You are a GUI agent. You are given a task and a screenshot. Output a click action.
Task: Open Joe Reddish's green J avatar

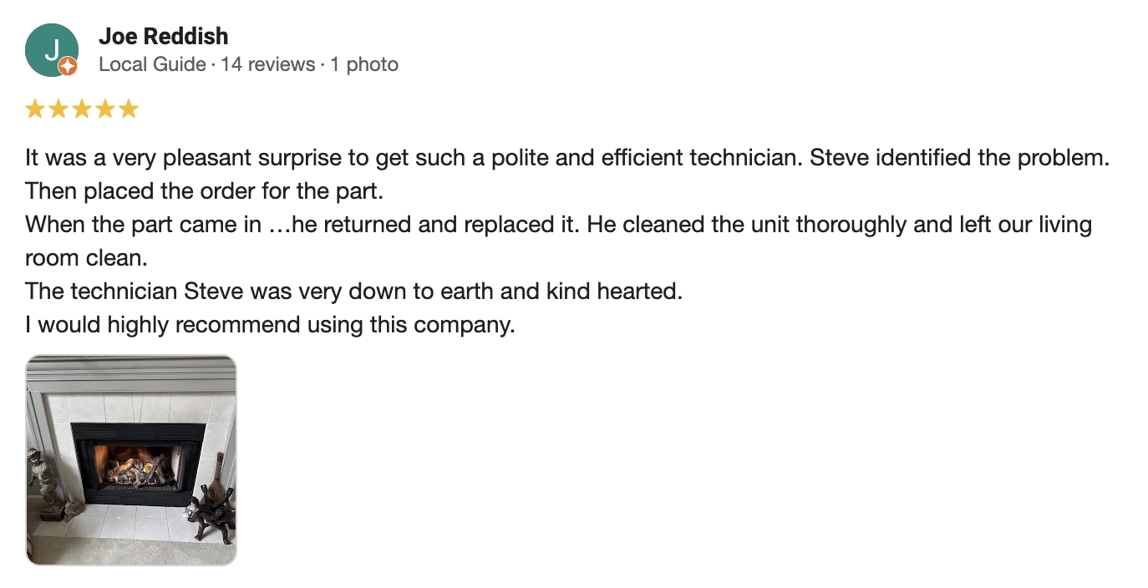tap(52, 50)
